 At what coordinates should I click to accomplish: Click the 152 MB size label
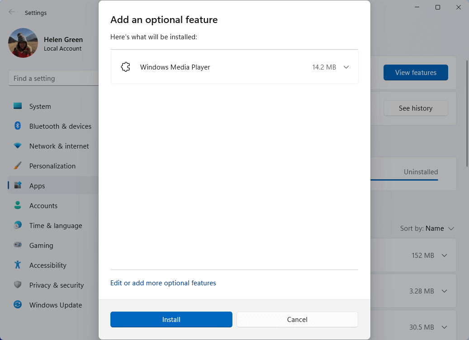pos(422,256)
